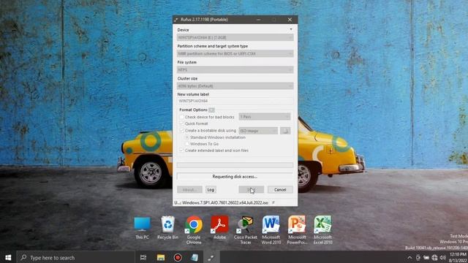Open the Cluster size dropdown
468x263 pixels.
click(235, 86)
